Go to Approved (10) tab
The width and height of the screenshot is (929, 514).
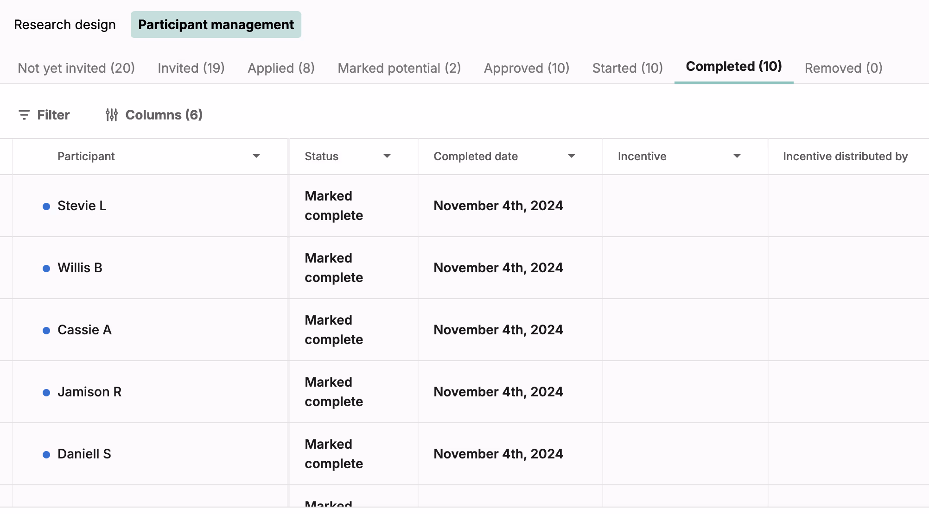tap(527, 68)
